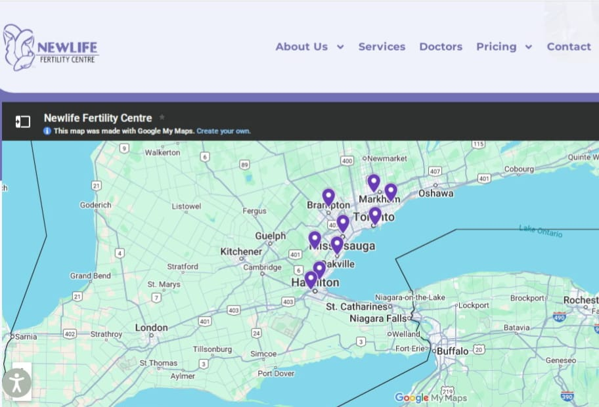The width and height of the screenshot is (599, 407).
Task: Select the pin over the Mississauga label's first letters
Action: coord(315,240)
